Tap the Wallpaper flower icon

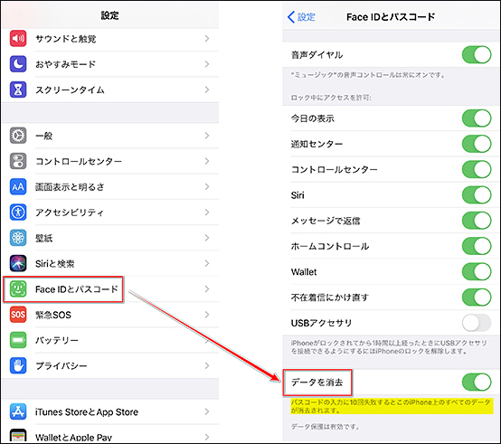tap(18, 238)
